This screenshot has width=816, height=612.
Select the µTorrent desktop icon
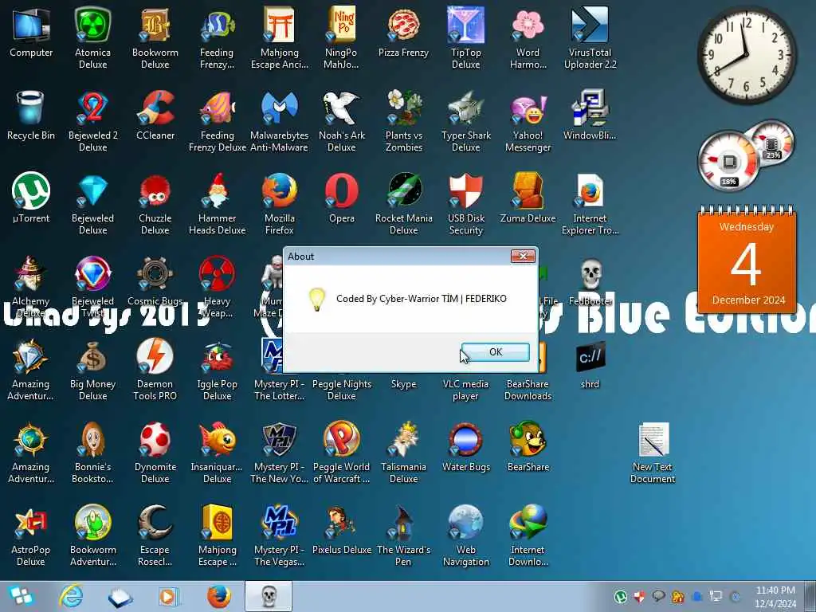point(31,198)
